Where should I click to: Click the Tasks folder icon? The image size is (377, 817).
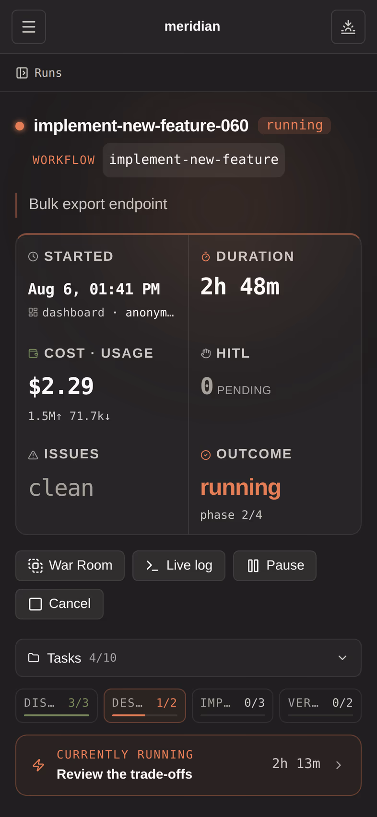click(x=34, y=658)
